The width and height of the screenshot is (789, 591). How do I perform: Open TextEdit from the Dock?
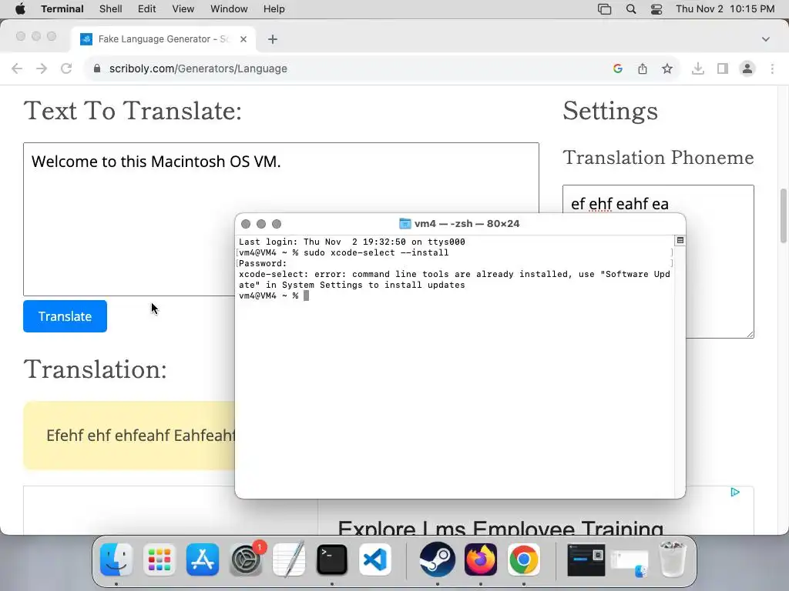pyautogui.click(x=289, y=559)
